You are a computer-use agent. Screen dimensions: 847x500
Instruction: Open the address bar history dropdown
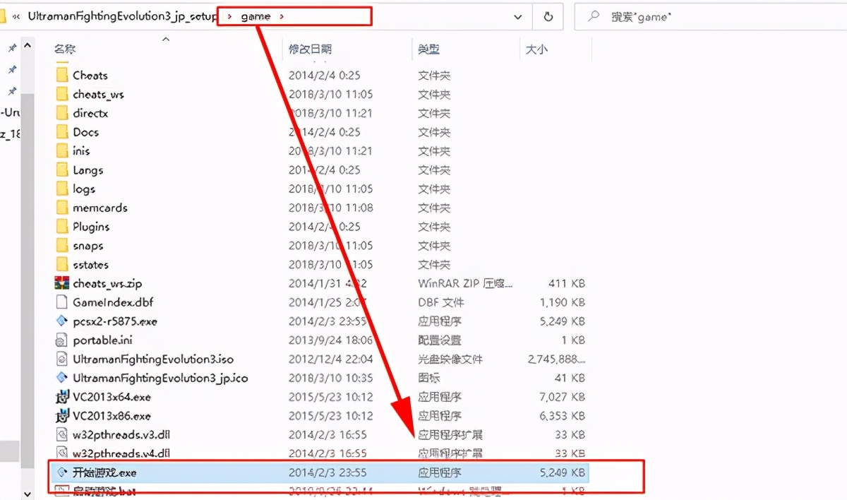point(519,16)
